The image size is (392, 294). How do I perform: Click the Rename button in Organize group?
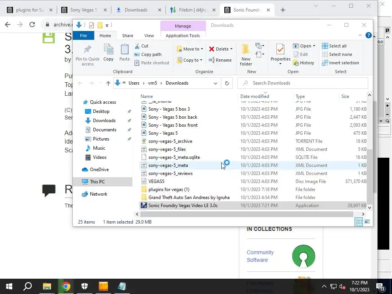click(x=220, y=60)
